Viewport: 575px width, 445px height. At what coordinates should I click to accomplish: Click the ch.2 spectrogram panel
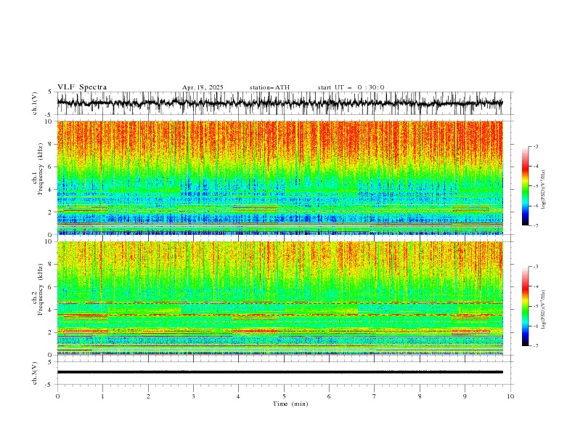280,298
